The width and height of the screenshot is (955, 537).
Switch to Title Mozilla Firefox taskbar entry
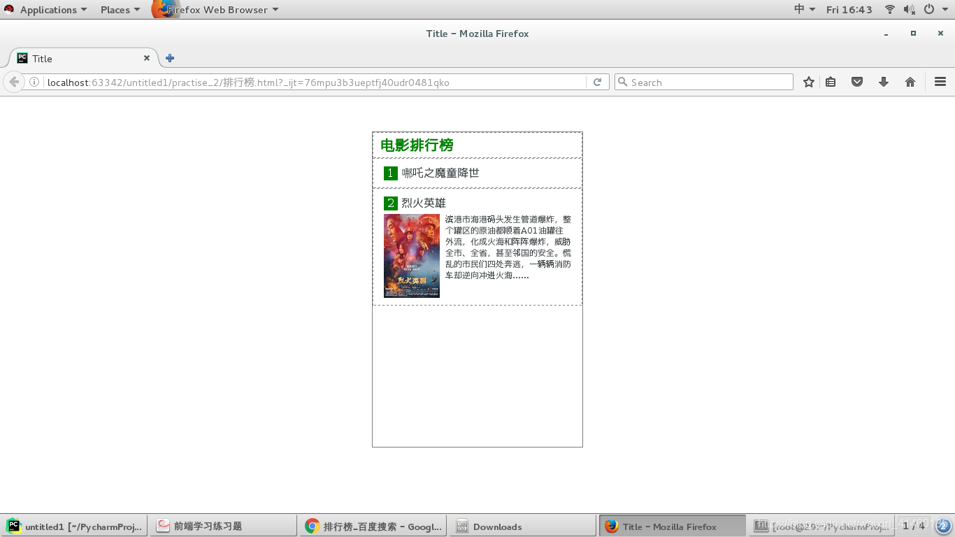673,527
